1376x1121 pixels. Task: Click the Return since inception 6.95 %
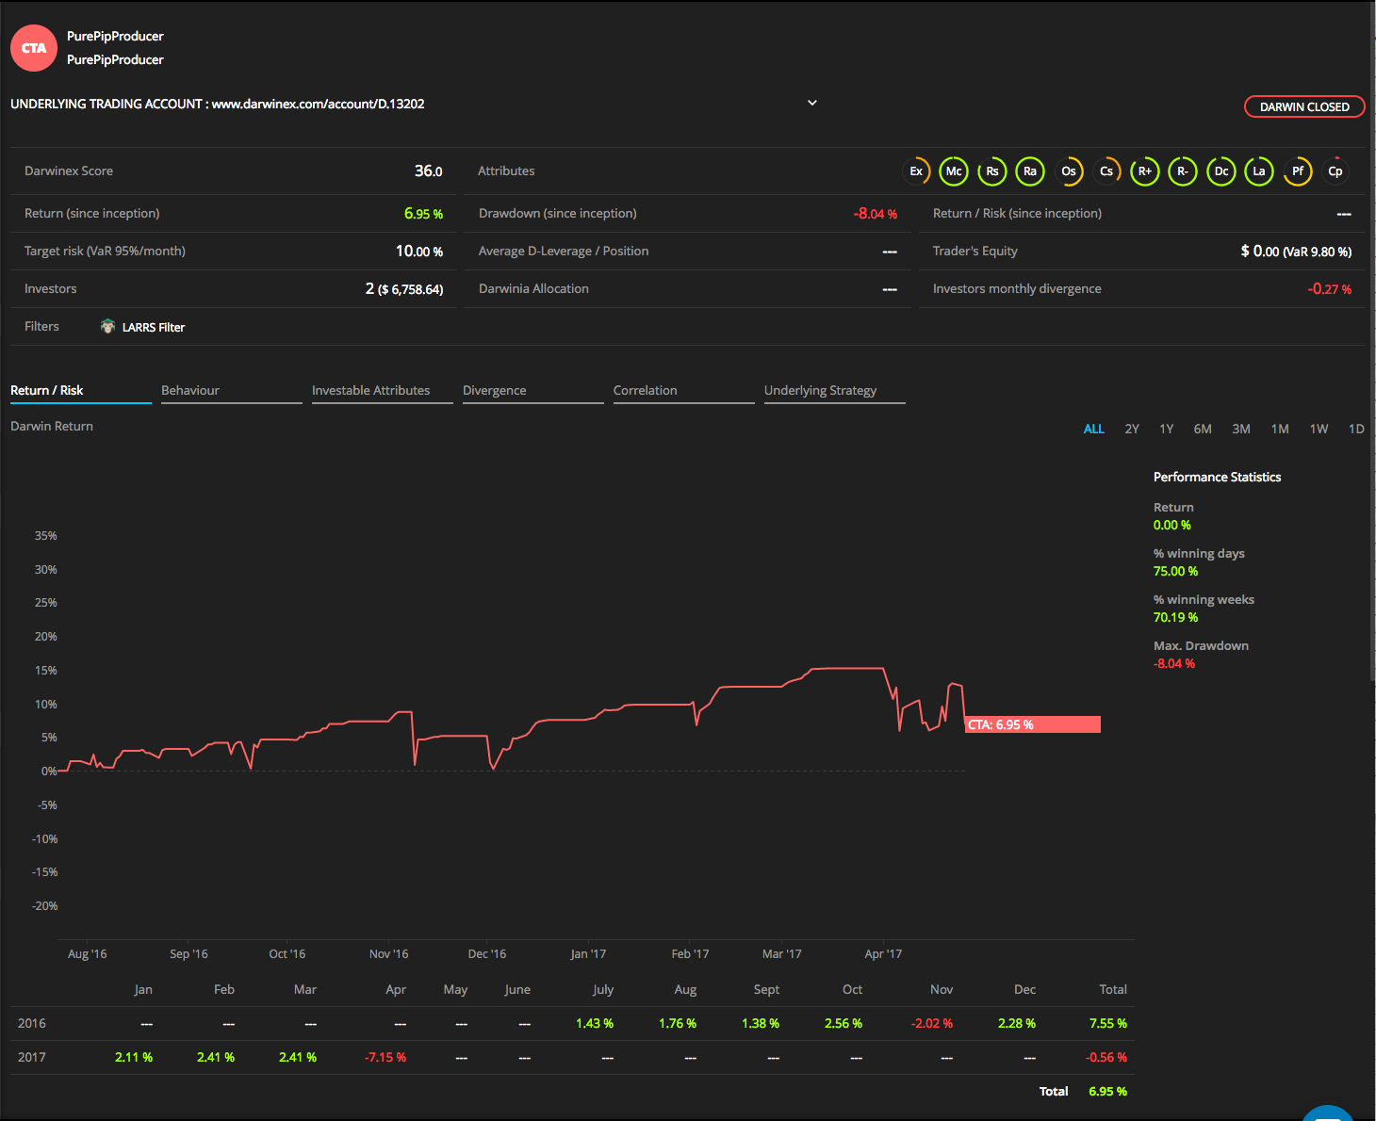point(423,214)
